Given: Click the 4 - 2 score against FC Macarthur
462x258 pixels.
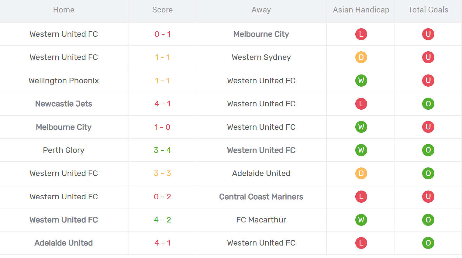Looking at the screenshot, I should tap(162, 220).
